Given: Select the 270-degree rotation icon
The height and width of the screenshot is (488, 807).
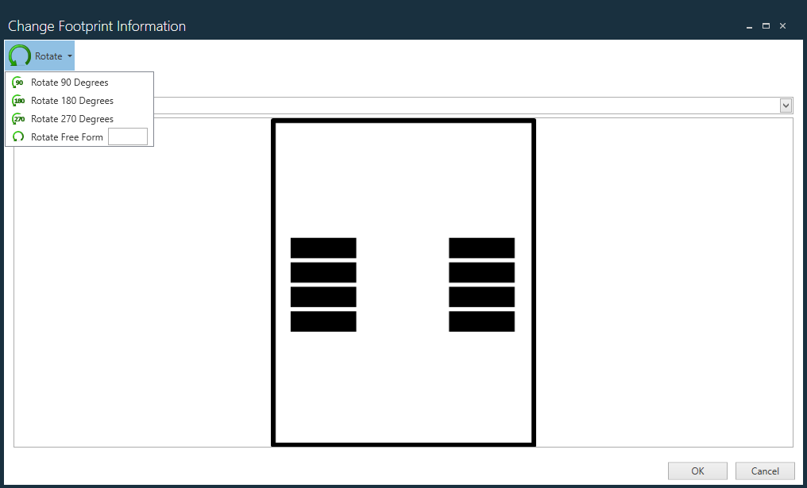Looking at the screenshot, I should tap(18, 118).
